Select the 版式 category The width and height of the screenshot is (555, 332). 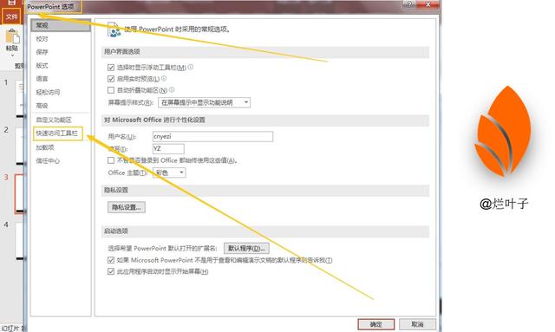point(42,66)
